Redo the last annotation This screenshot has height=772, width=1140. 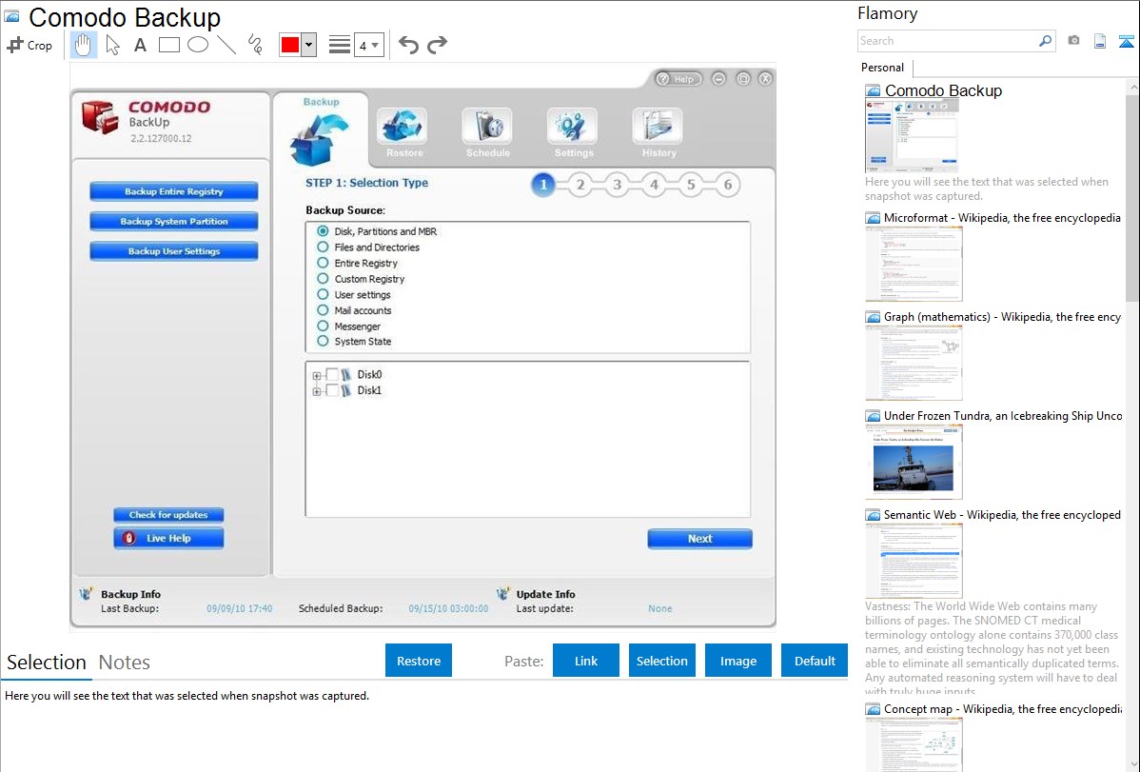[437, 45]
